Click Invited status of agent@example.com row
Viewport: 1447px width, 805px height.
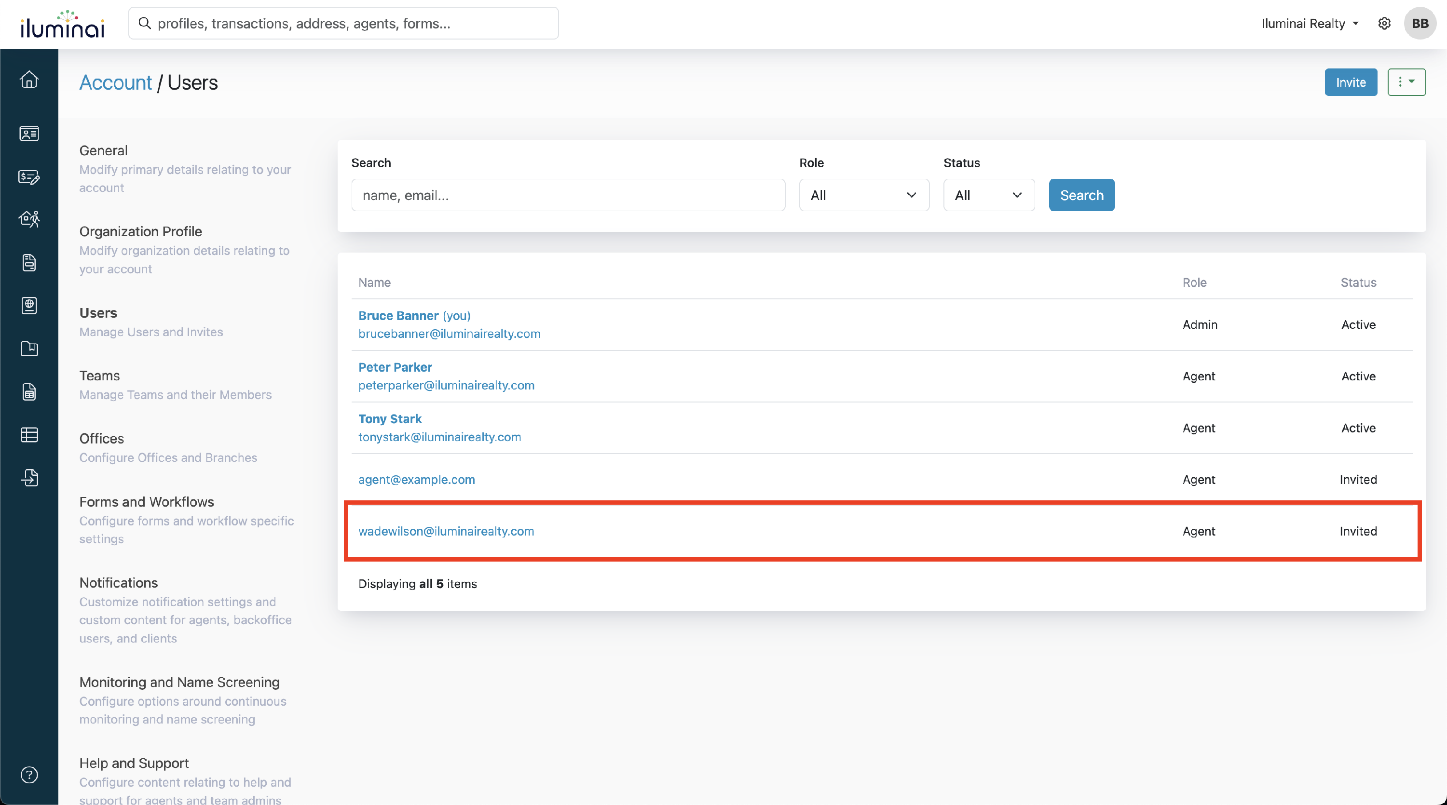pos(1358,480)
